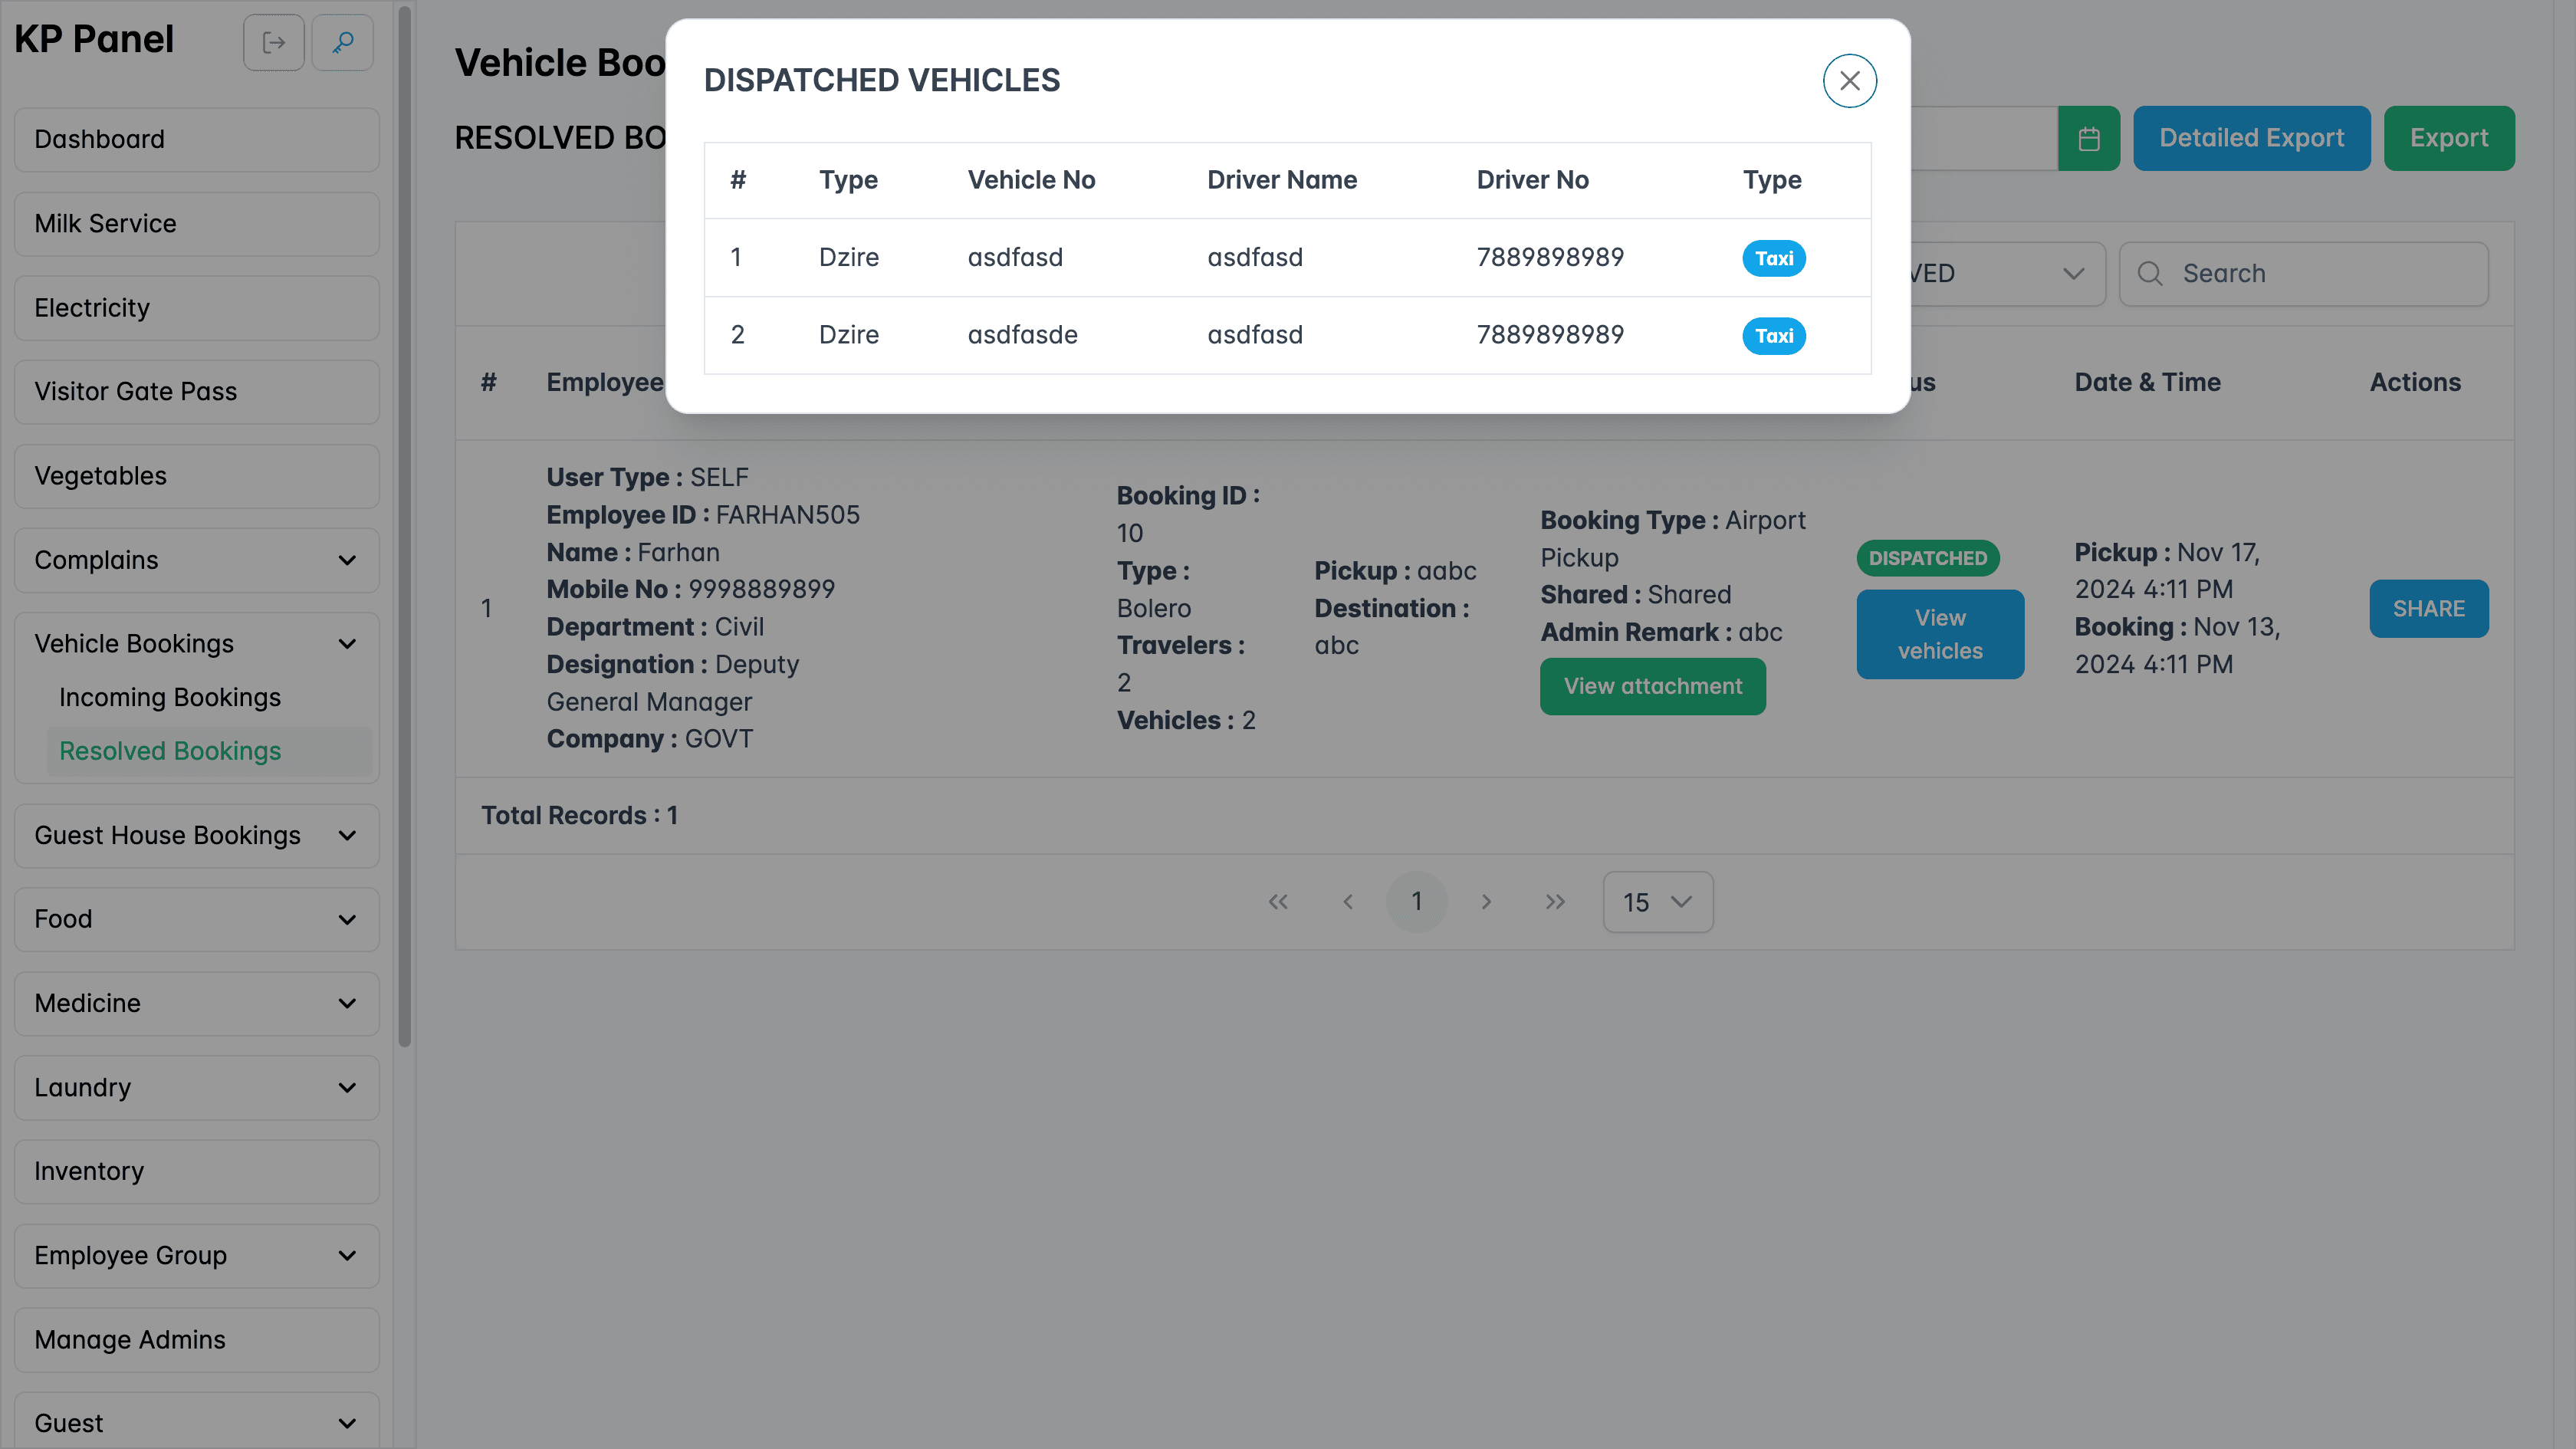
Task: Open Inventory page
Action: coord(197,1171)
